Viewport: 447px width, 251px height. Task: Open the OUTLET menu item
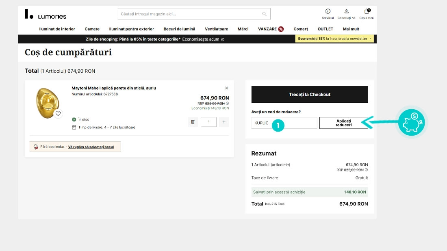pos(325,29)
